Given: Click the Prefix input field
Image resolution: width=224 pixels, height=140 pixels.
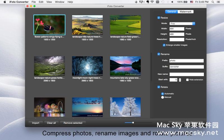Looking at the screenshot, I should [x=186, y=60].
